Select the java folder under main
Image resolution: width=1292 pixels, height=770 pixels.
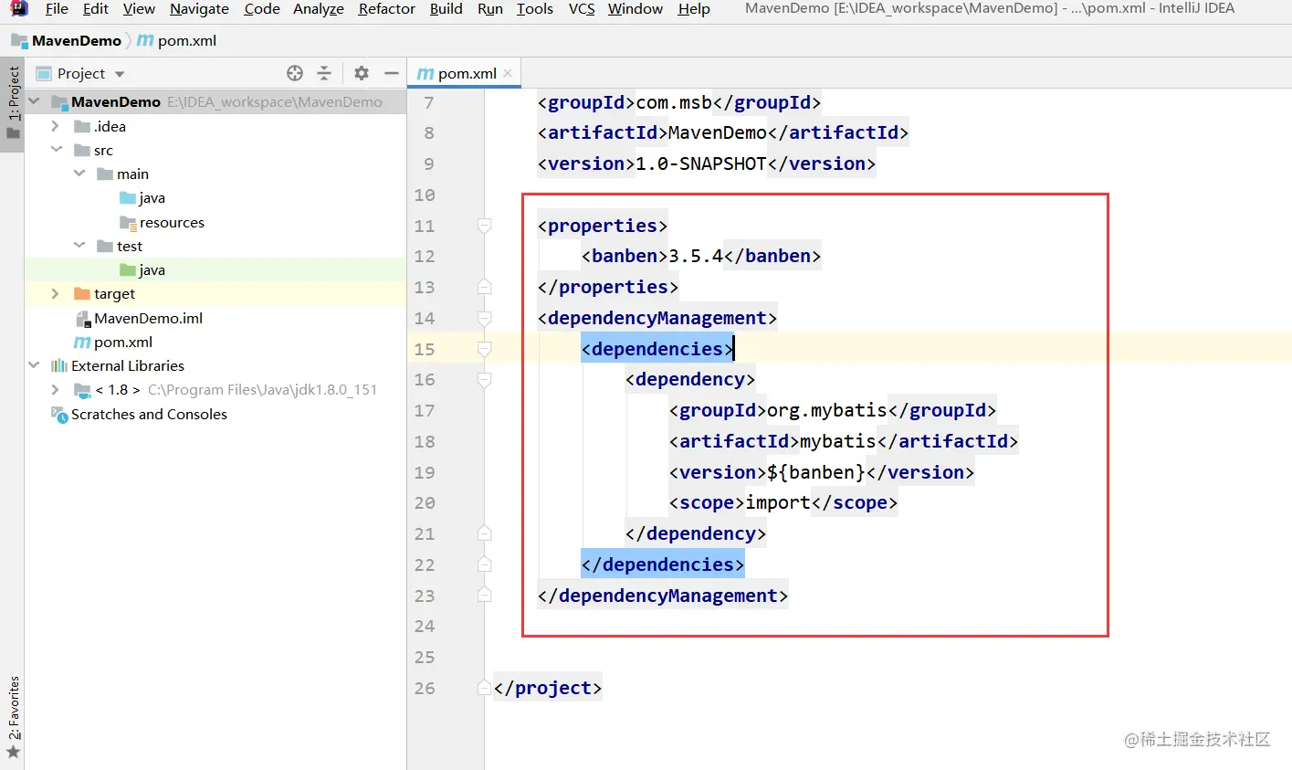(x=152, y=197)
